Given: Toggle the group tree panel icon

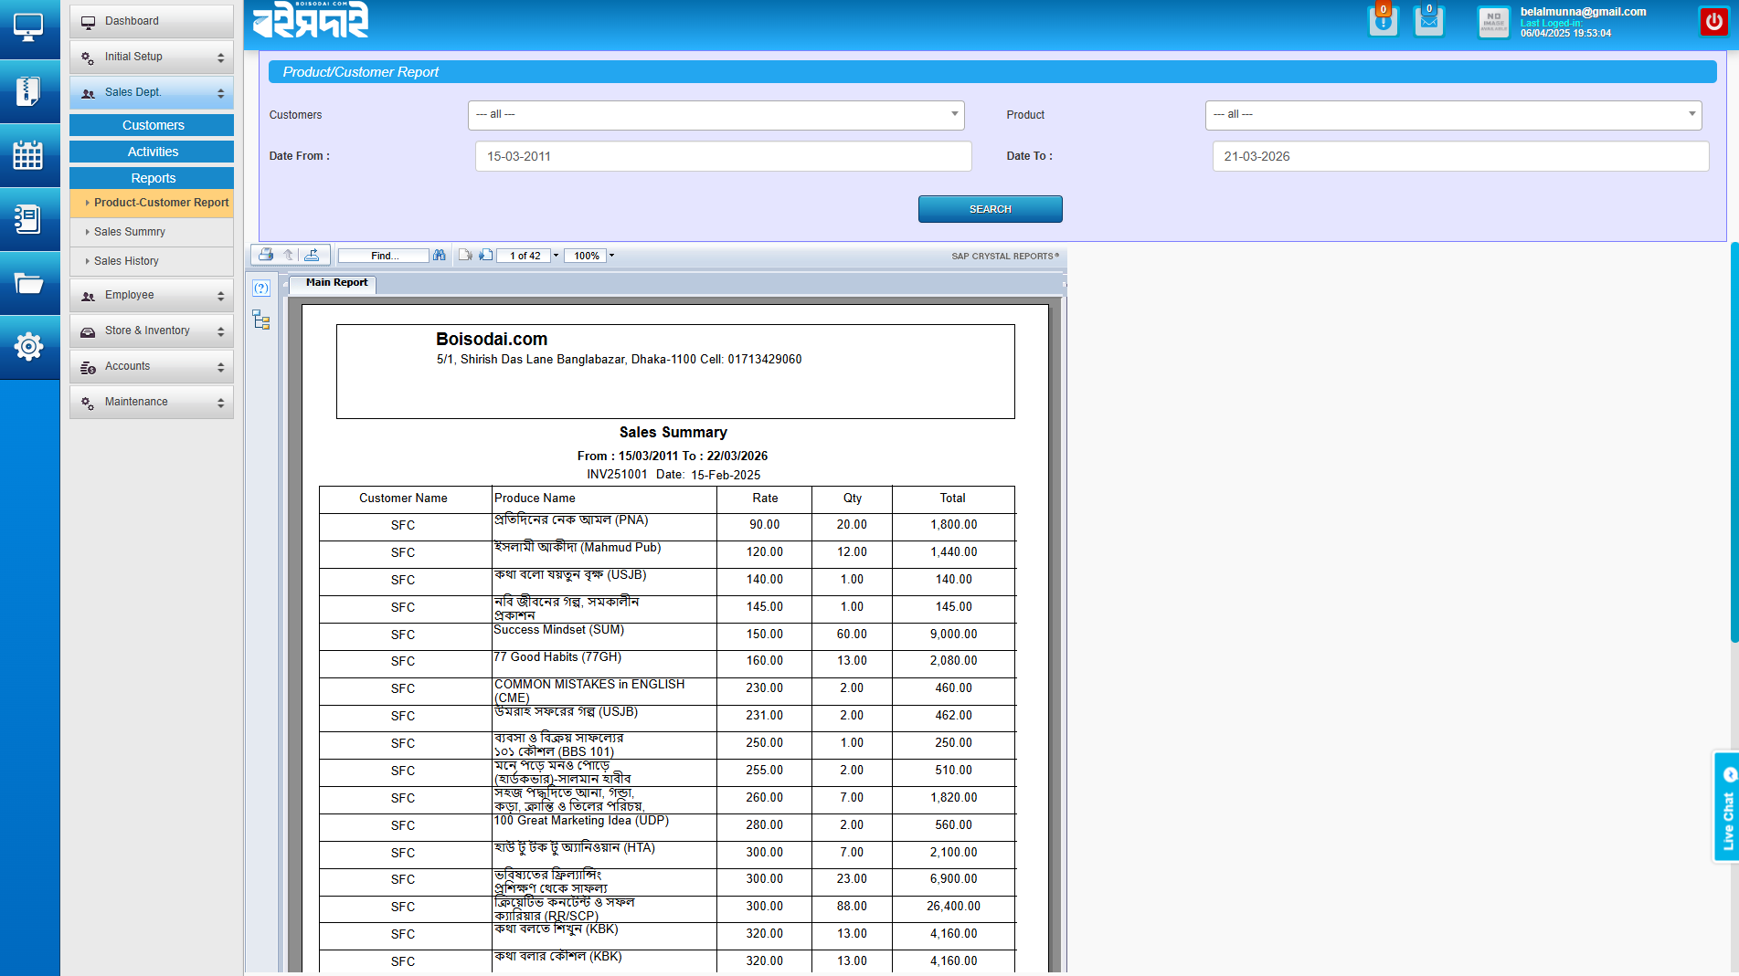Looking at the screenshot, I should click(261, 320).
